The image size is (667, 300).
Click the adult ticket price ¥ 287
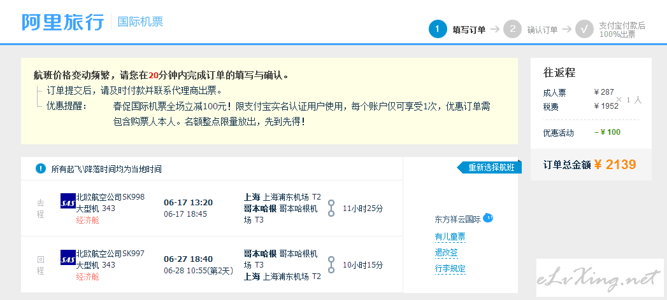[x=604, y=92]
